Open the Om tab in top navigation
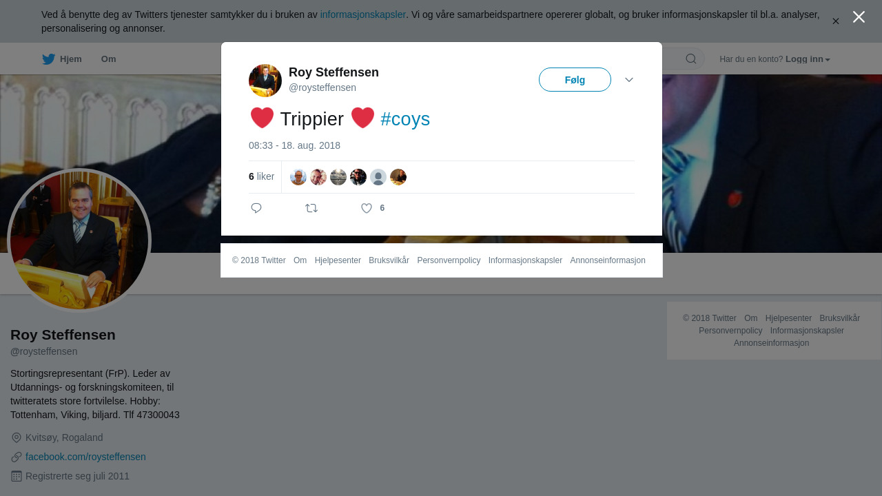The image size is (882, 496). pyautogui.click(x=108, y=59)
